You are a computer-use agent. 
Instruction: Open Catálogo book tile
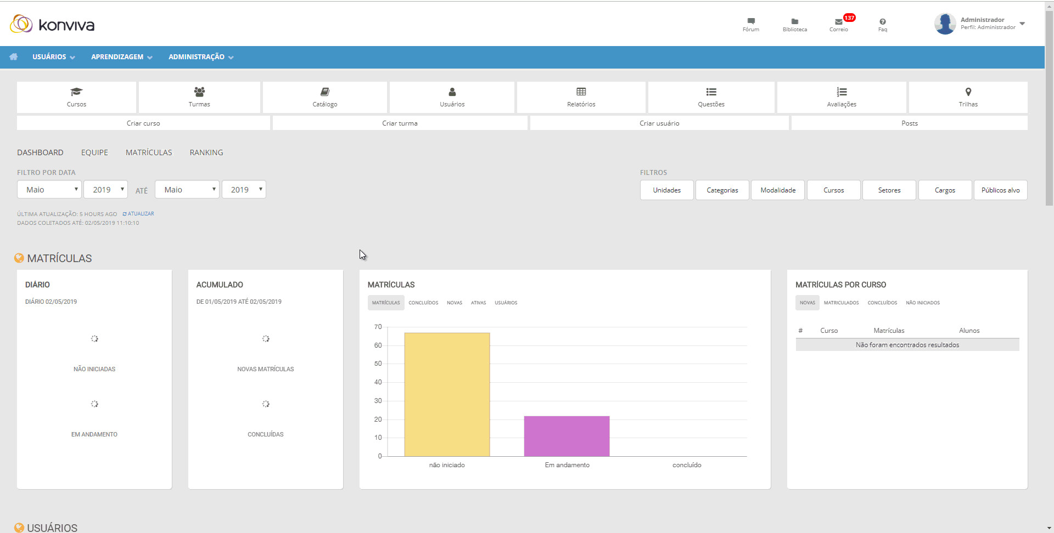pyautogui.click(x=325, y=97)
